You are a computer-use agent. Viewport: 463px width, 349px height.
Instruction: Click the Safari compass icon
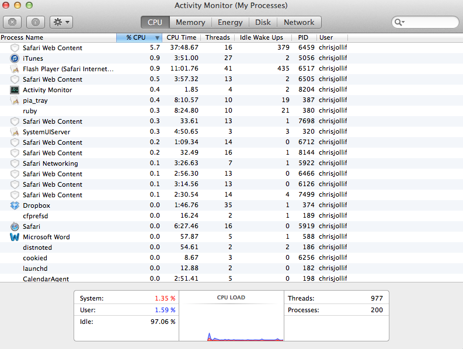tap(15, 226)
